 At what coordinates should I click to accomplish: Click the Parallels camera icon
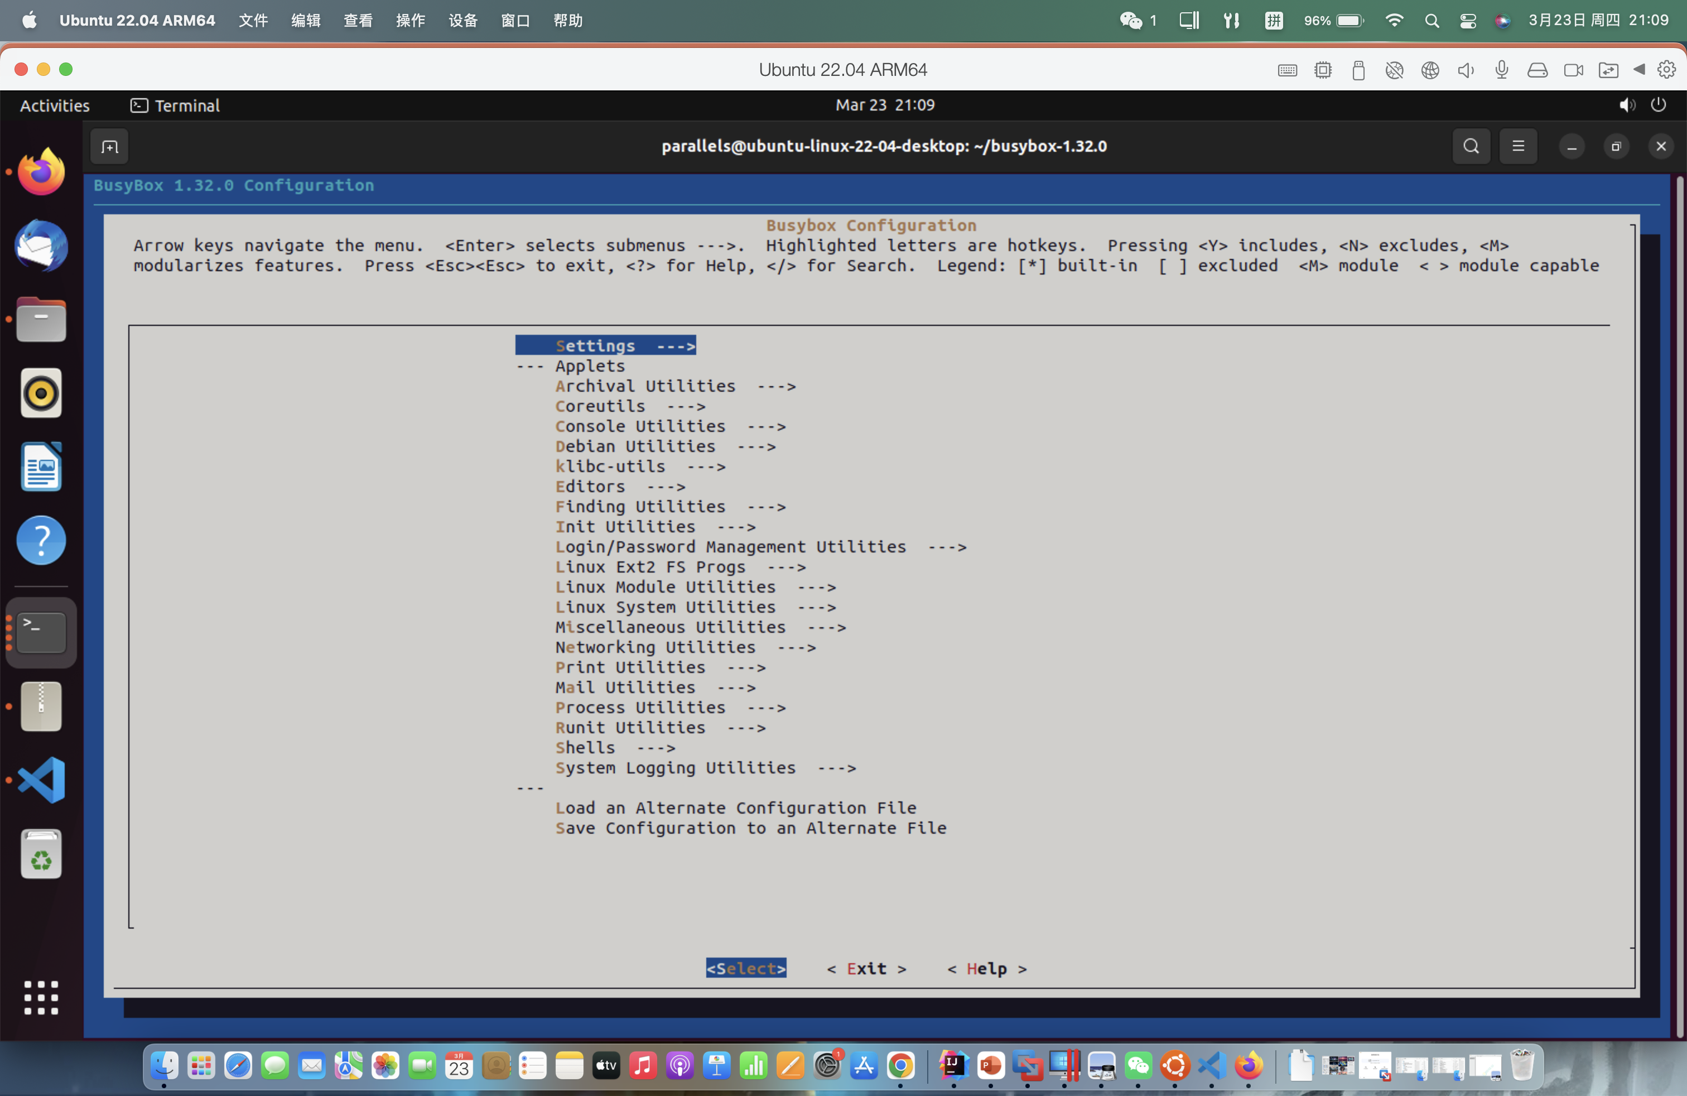(1573, 69)
